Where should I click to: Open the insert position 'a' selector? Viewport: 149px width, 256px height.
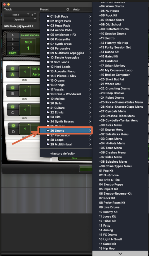[x=34, y=15]
